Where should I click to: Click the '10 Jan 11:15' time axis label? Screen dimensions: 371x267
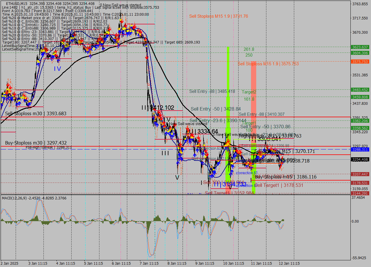[x=234, y=264]
